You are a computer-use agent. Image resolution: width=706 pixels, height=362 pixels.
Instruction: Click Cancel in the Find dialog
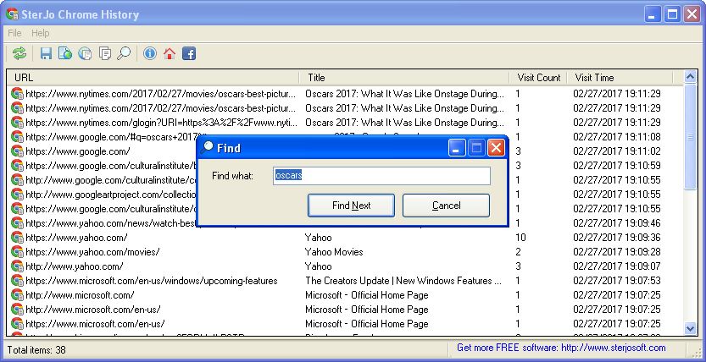click(446, 206)
